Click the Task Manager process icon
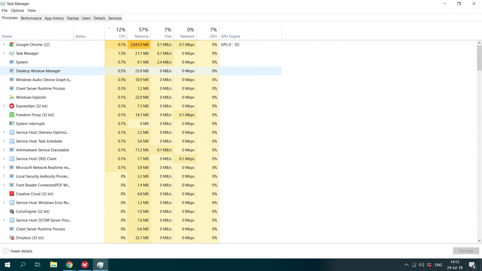The height and width of the screenshot is (271, 482). 12,53
